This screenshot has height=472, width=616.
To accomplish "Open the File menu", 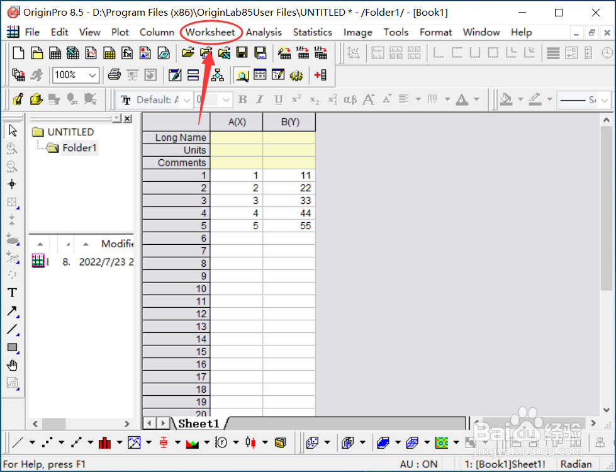I will (32, 32).
